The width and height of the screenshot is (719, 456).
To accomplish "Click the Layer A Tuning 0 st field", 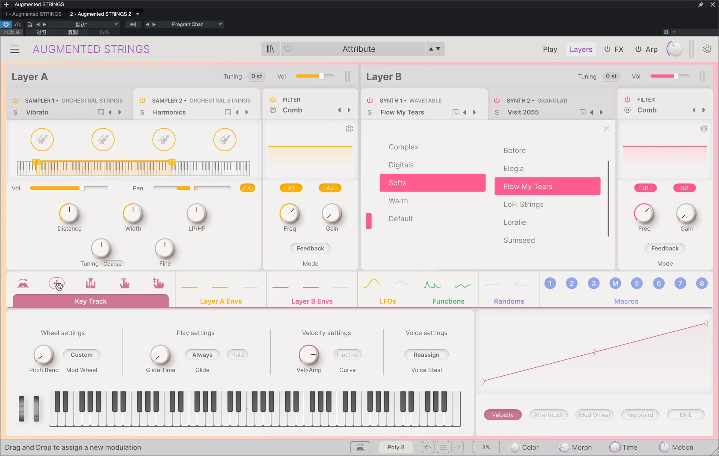I will tap(257, 76).
